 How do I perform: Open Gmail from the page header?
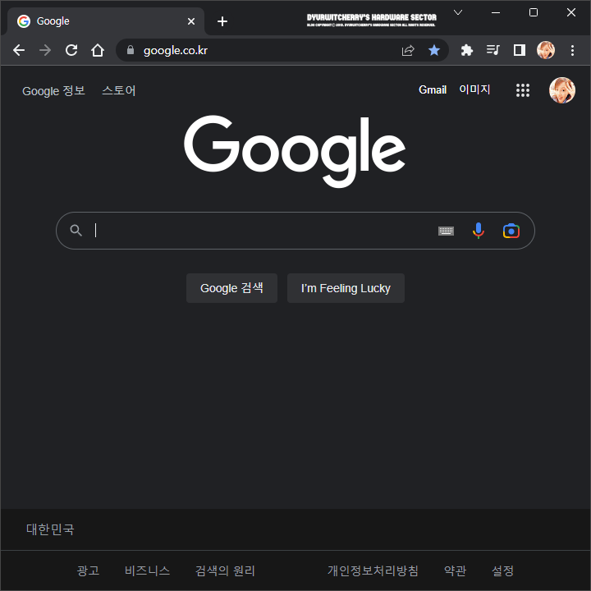click(x=433, y=90)
